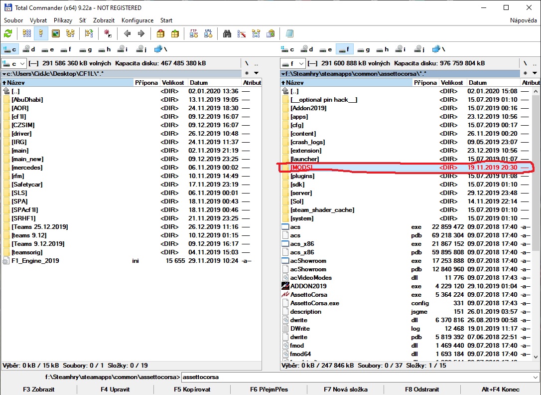Screen dimensions: 541x395
Task: Select drive g button in right panel
Action: 363,49
